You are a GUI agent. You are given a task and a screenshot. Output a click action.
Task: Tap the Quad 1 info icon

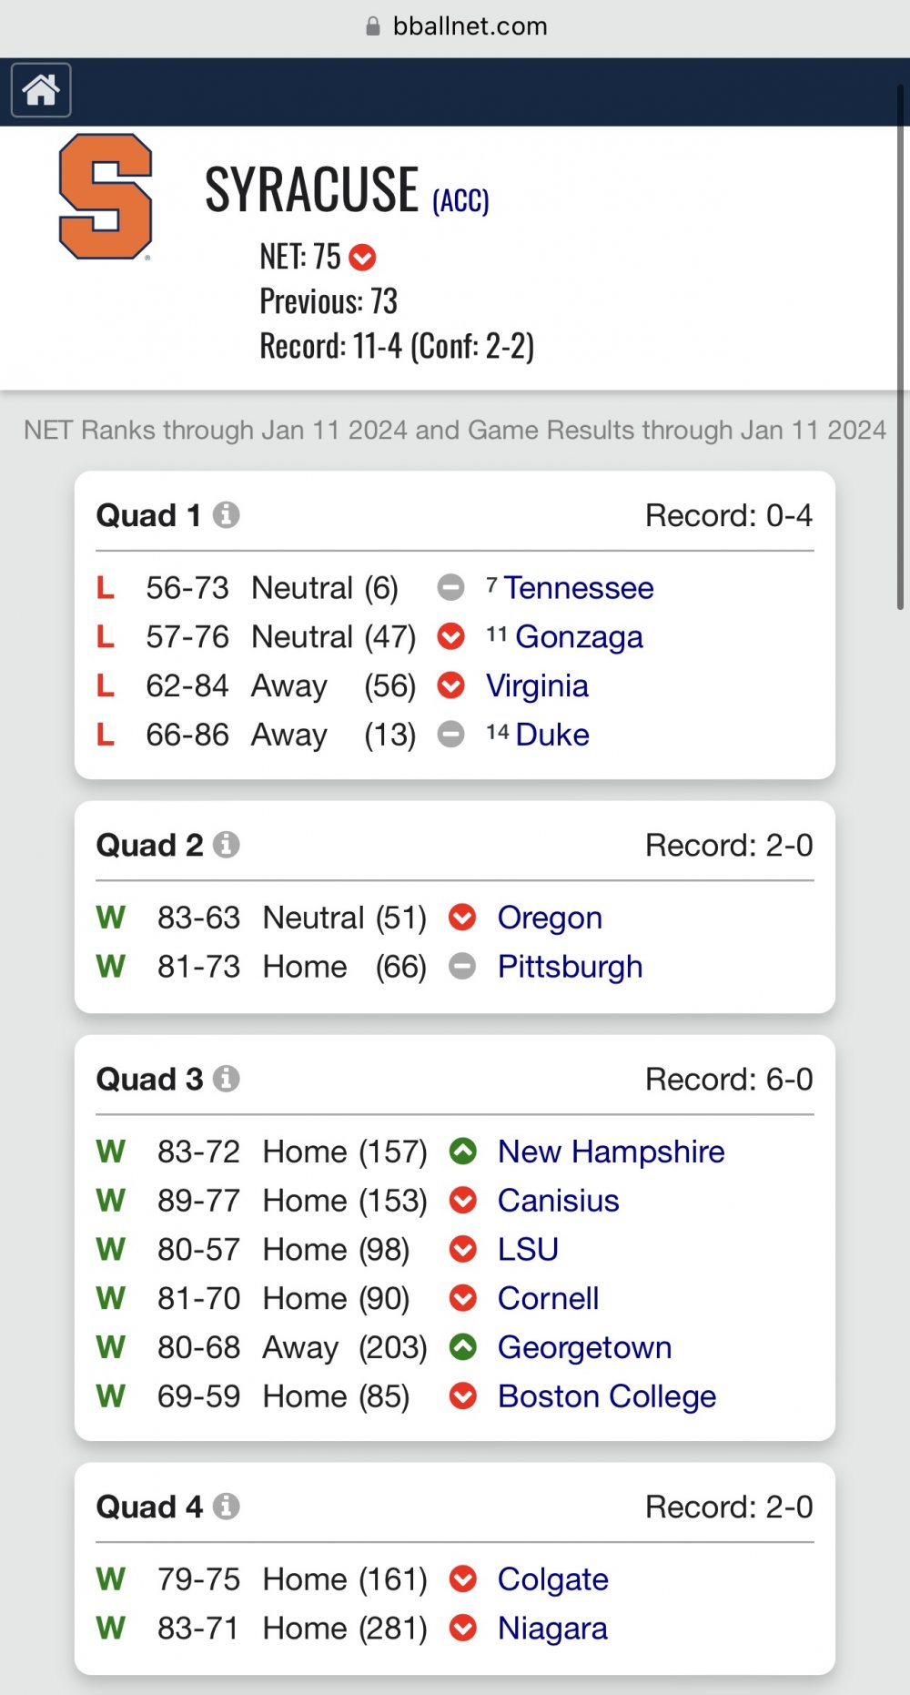(227, 515)
